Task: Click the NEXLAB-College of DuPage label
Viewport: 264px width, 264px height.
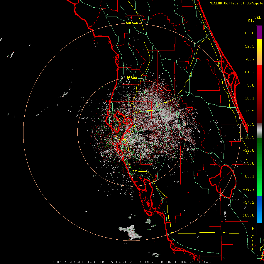Action: pos(236,3)
